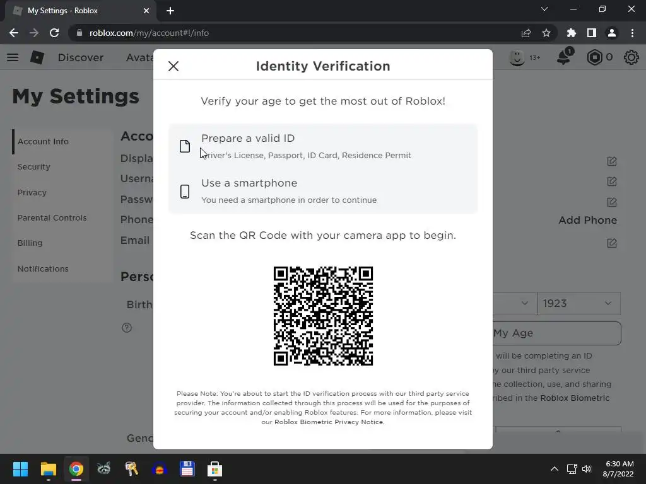The width and height of the screenshot is (646, 484).
Task: Go back in browser
Action: (x=14, y=33)
